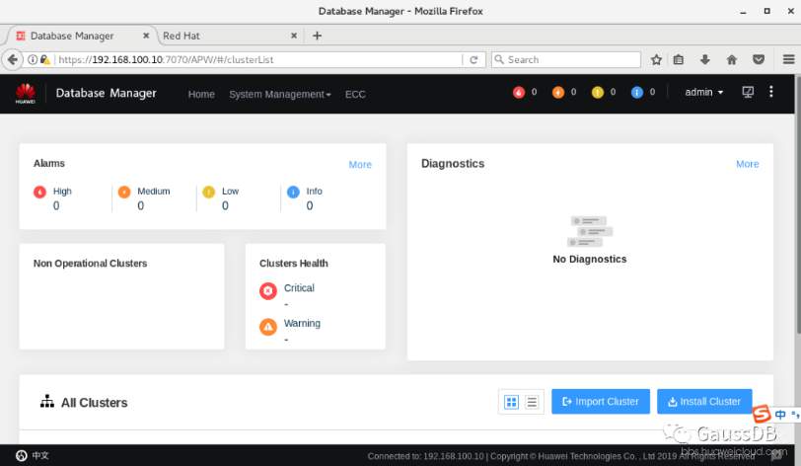
Task: Click Firefox back arrow button
Action: (x=13, y=59)
